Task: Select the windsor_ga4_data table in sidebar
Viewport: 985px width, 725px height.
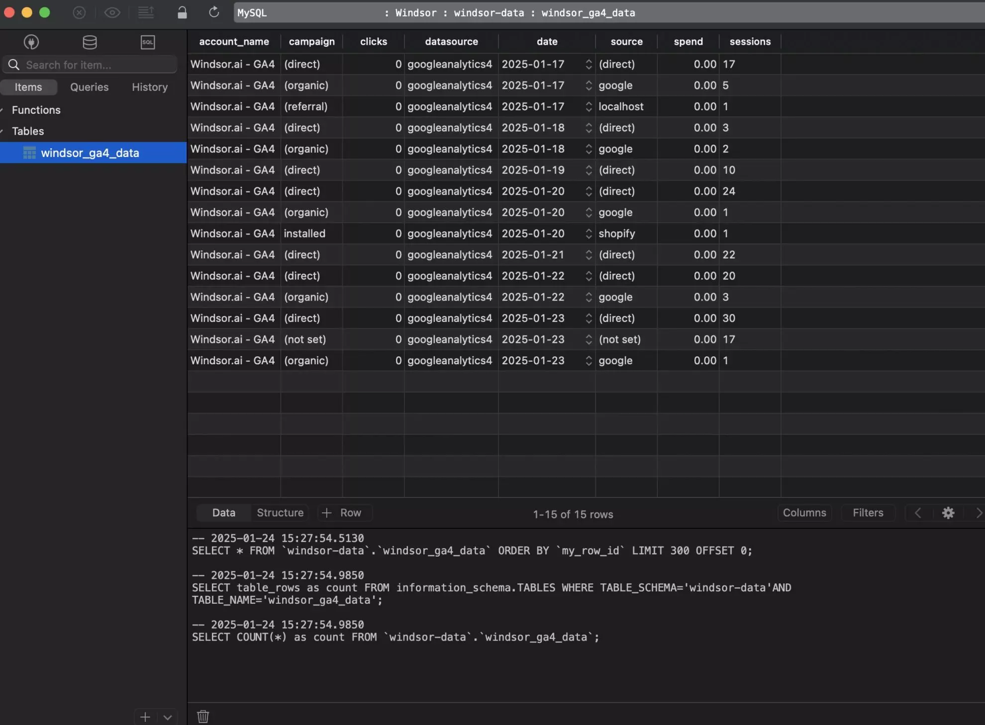Action: click(x=93, y=153)
